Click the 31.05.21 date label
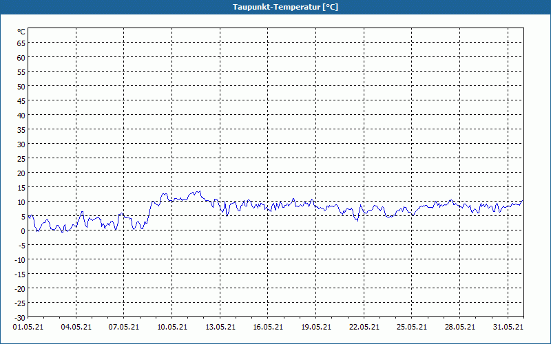Screen dimensions: 551x344 click(x=508, y=327)
